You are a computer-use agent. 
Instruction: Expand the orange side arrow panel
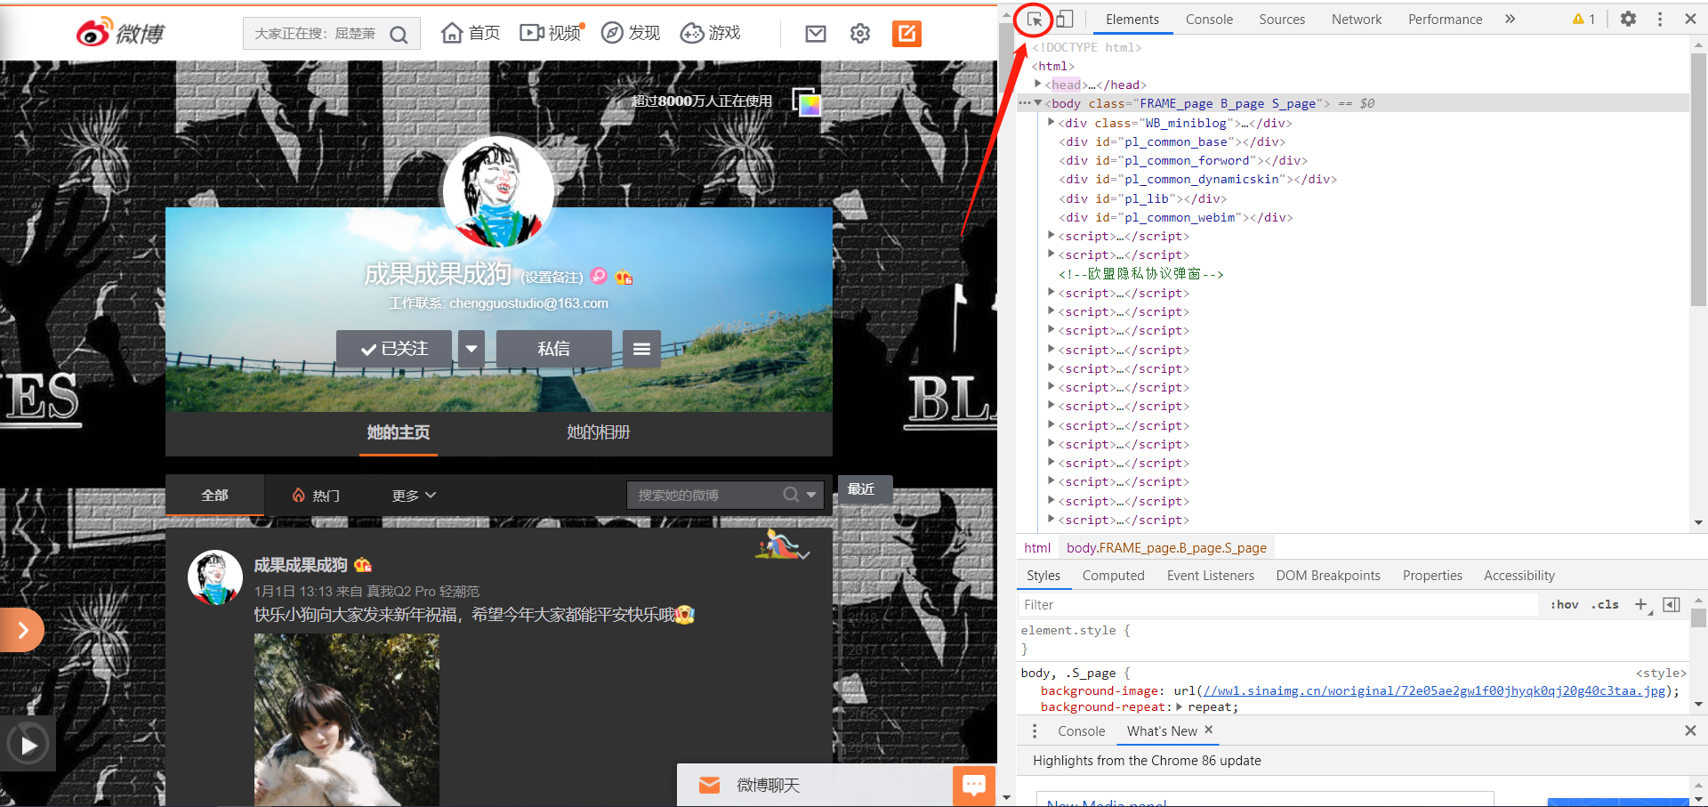(22, 630)
